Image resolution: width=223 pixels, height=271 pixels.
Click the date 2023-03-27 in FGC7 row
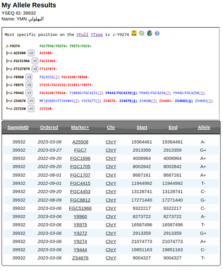point(50,150)
